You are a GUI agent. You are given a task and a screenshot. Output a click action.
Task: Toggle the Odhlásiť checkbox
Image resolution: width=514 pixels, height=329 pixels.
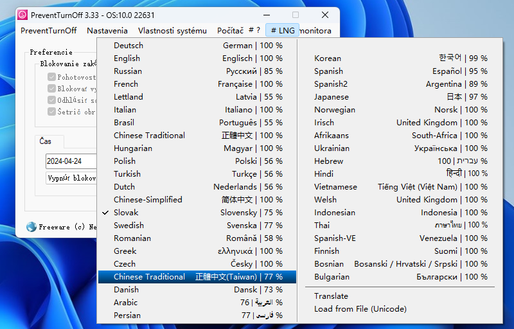point(52,100)
